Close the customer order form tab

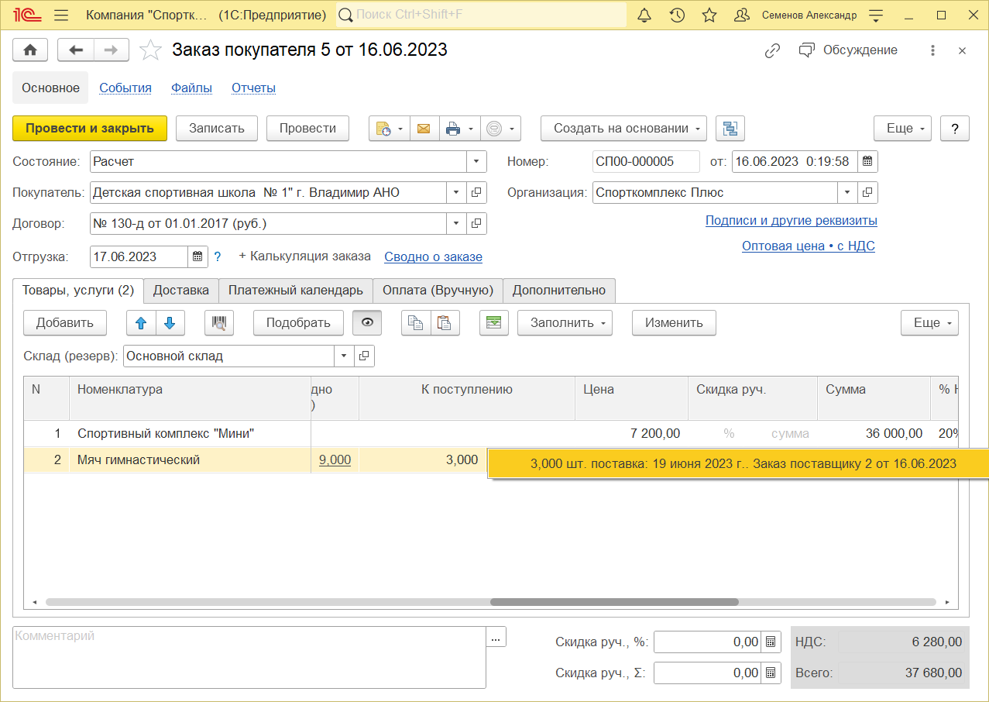tap(962, 50)
